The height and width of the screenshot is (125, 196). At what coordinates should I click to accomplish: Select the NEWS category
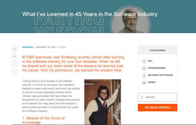pyautogui.click(x=152, y=82)
